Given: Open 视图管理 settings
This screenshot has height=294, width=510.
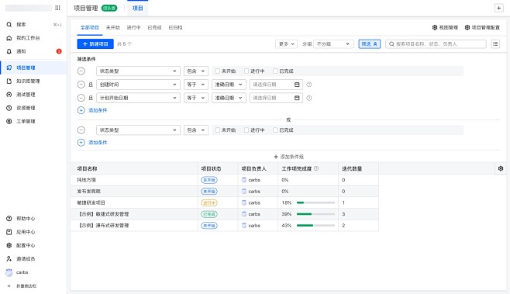Looking at the screenshot, I should pos(445,28).
